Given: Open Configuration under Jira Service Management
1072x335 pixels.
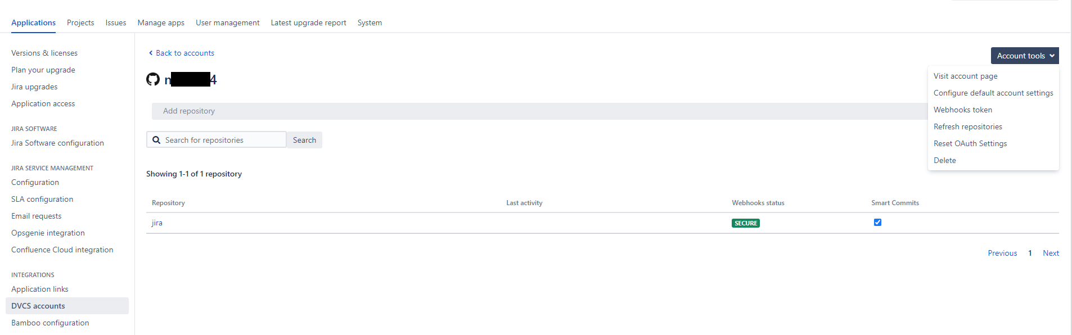Looking at the screenshot, I should (35, 182).
